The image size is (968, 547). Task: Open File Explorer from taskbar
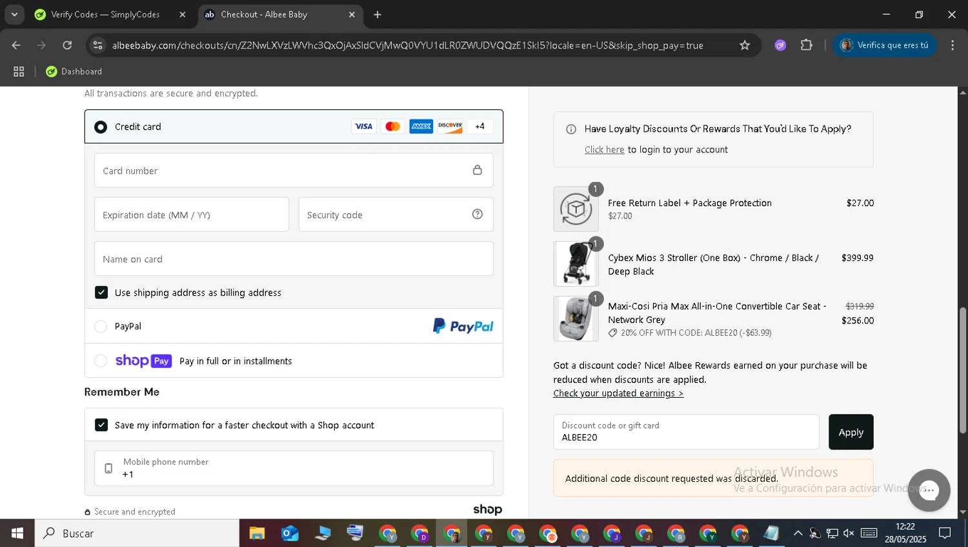(257, 533)
